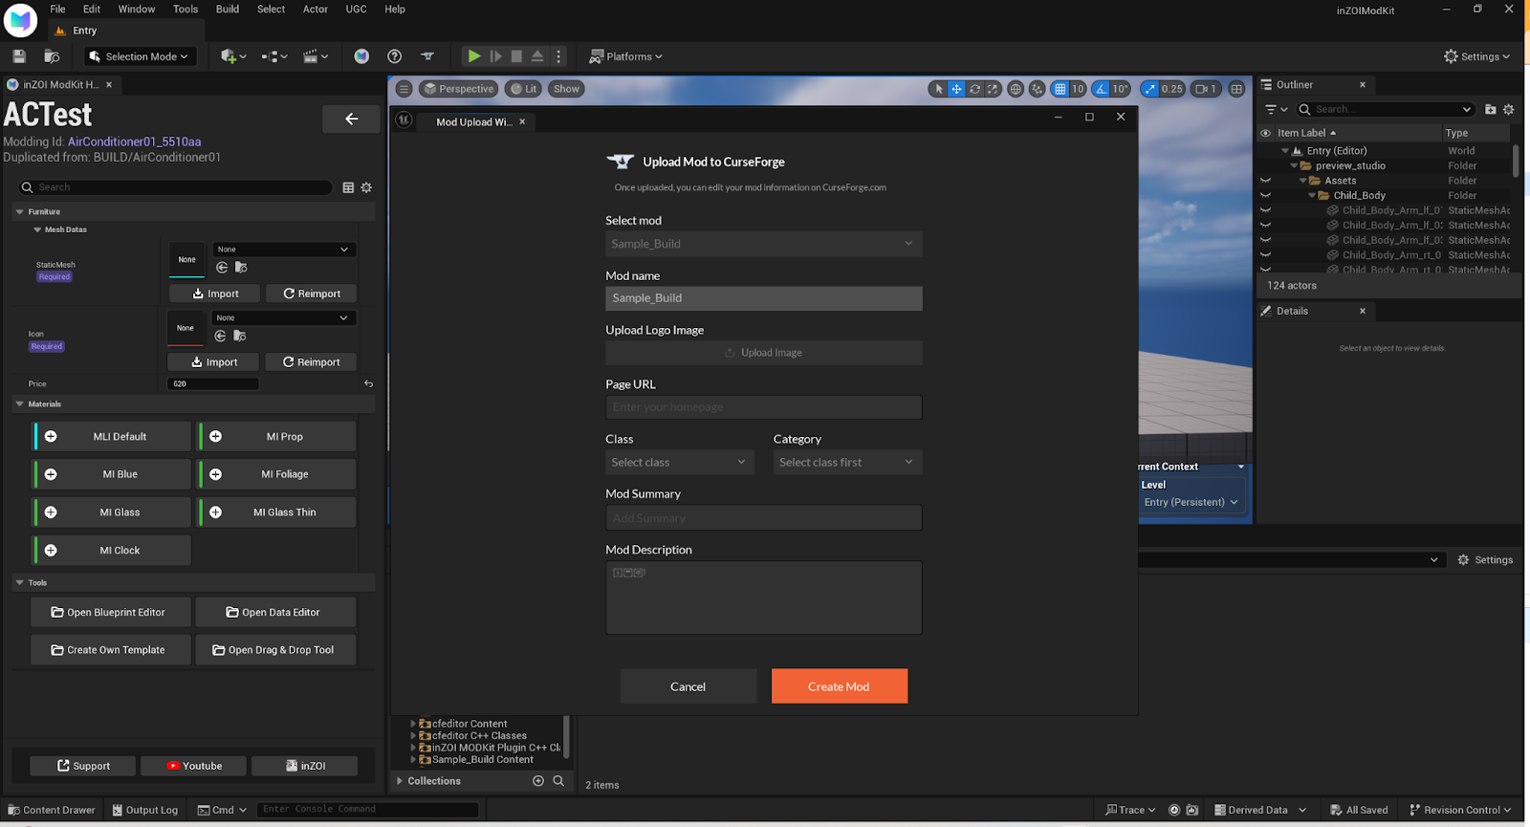Click the CurseForge anvil toolbar icon
The height and width of the screenshot is (827, 1530).
[427, 56]
